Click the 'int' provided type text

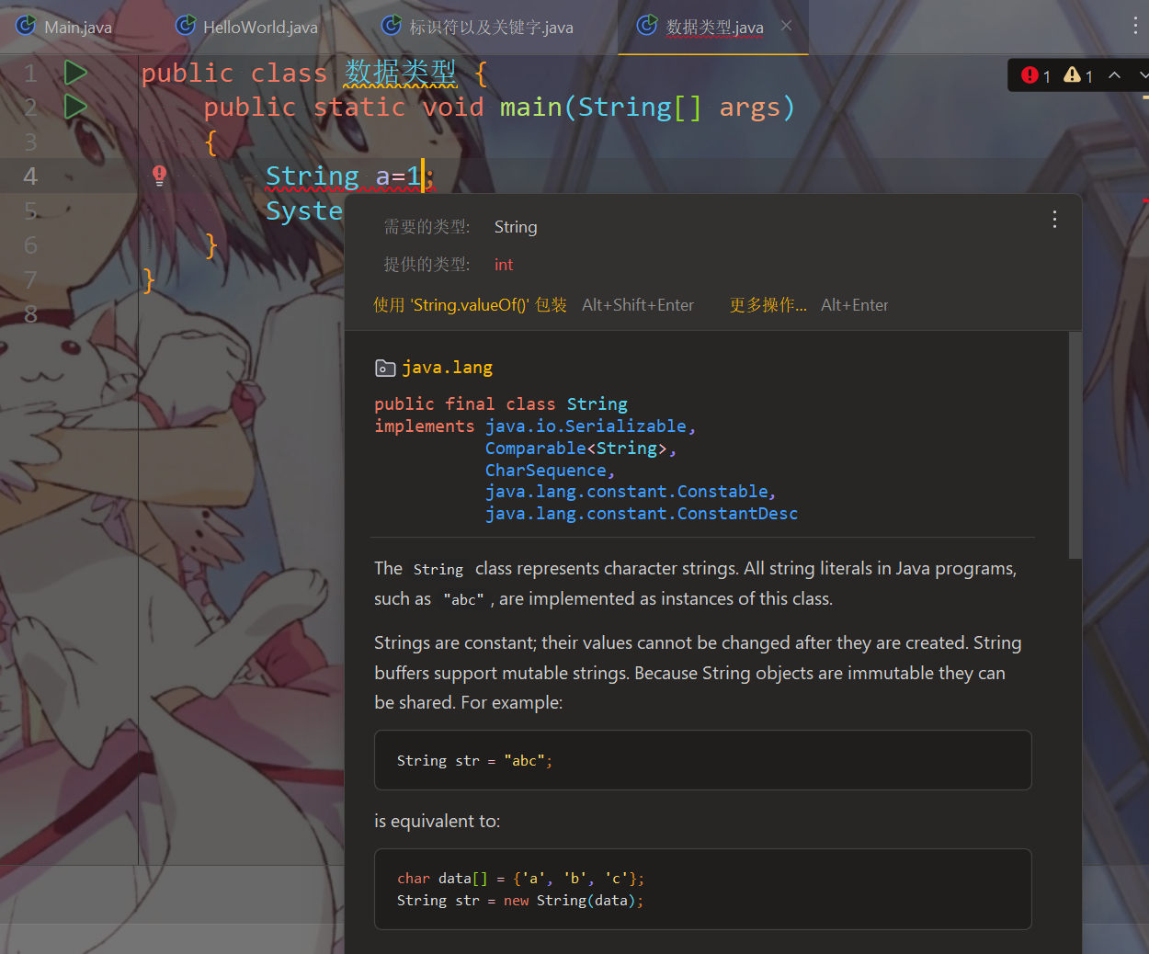click(x=504, y=265)
